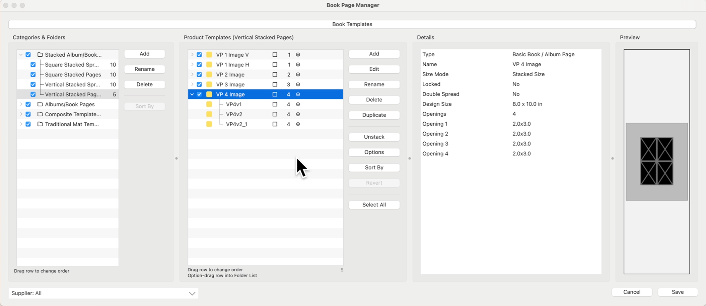Click the stack icon on VP 3 Image row
This screenshot has height=306, width=706.
[x=298, y=84]
